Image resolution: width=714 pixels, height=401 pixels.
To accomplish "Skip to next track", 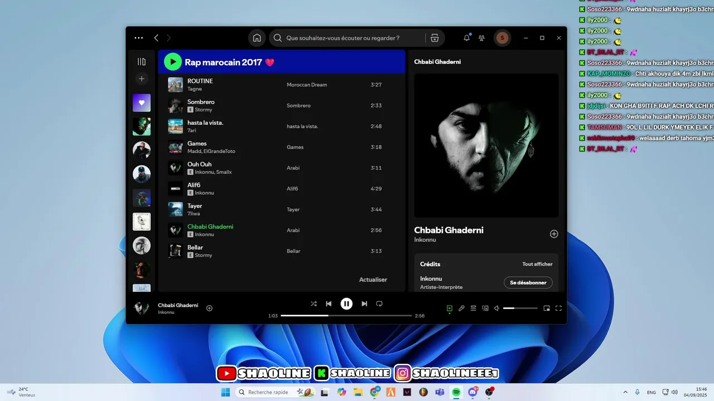I will pos(364,304).
